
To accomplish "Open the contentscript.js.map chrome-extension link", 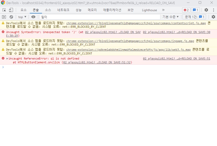I will 136,23.
